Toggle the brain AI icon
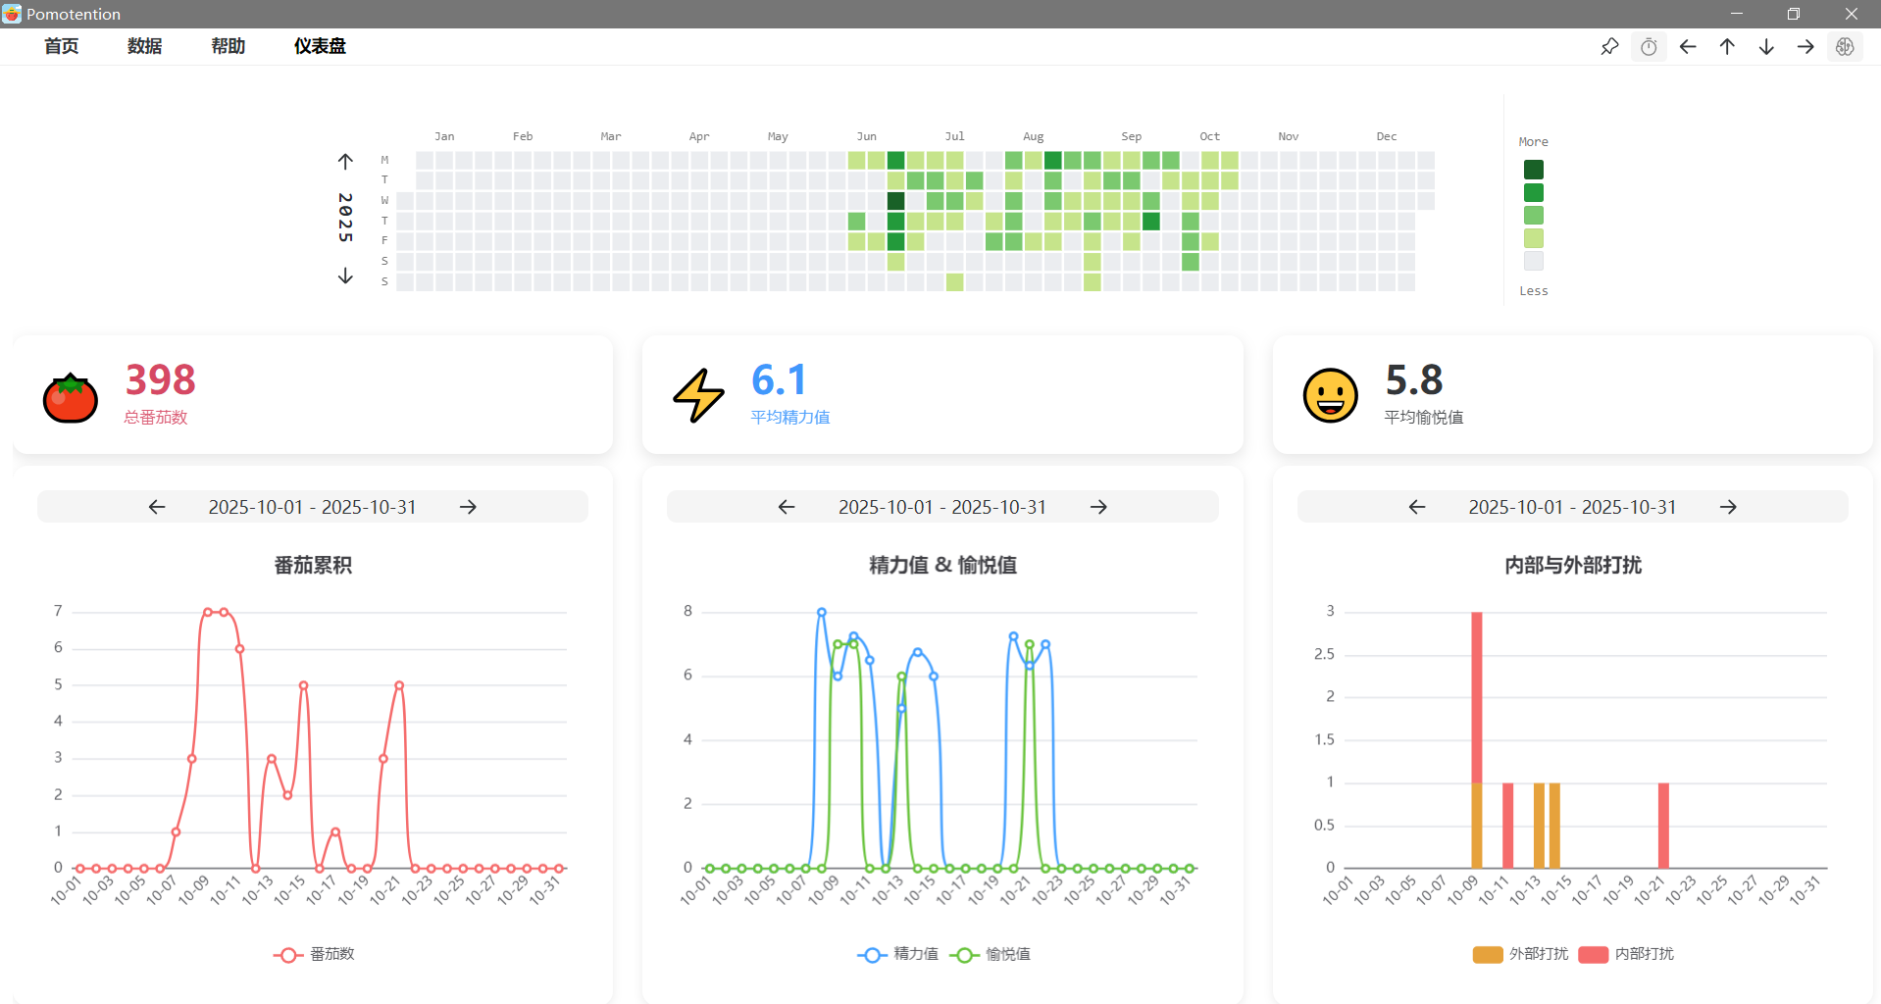This screenshot has width=1881, height=1004. click(1845, 47)
